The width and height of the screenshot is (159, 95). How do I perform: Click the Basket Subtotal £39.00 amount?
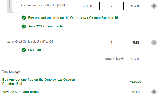tap(136, 59)
